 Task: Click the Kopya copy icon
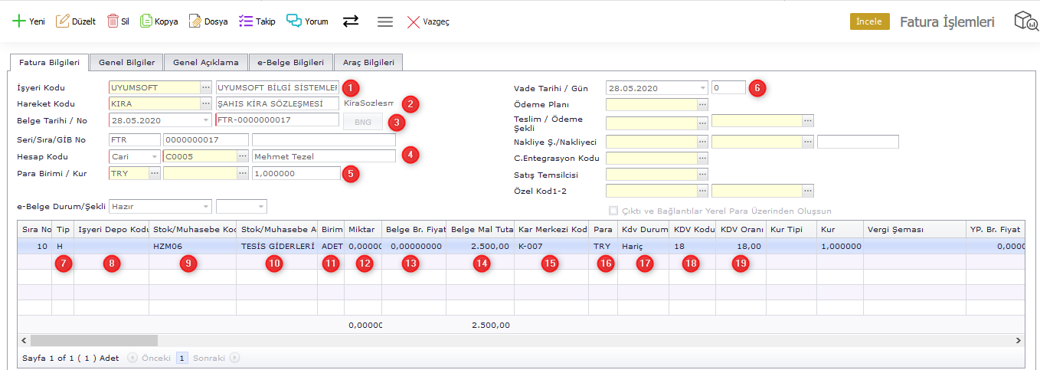(146, 21)
